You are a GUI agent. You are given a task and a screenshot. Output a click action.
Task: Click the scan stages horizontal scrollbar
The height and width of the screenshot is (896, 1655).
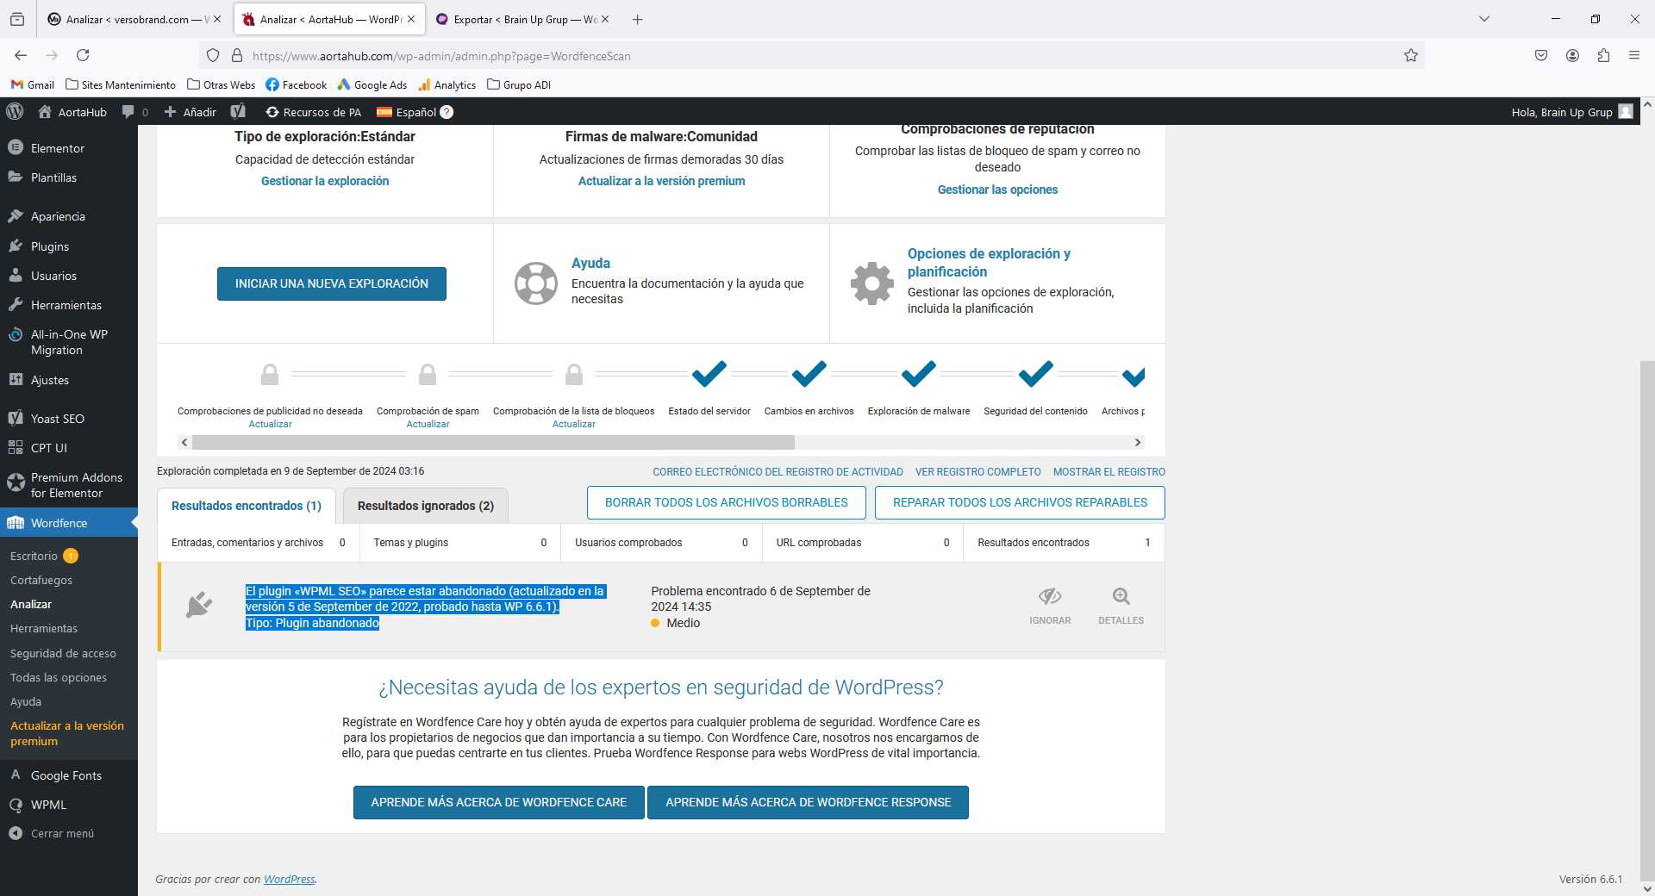tap(493, 443)
